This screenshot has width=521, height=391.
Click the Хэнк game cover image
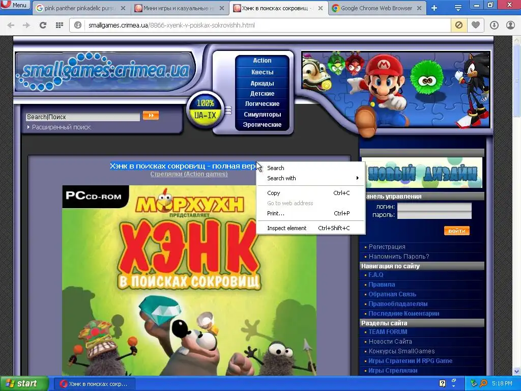click(x=189, y=281)
